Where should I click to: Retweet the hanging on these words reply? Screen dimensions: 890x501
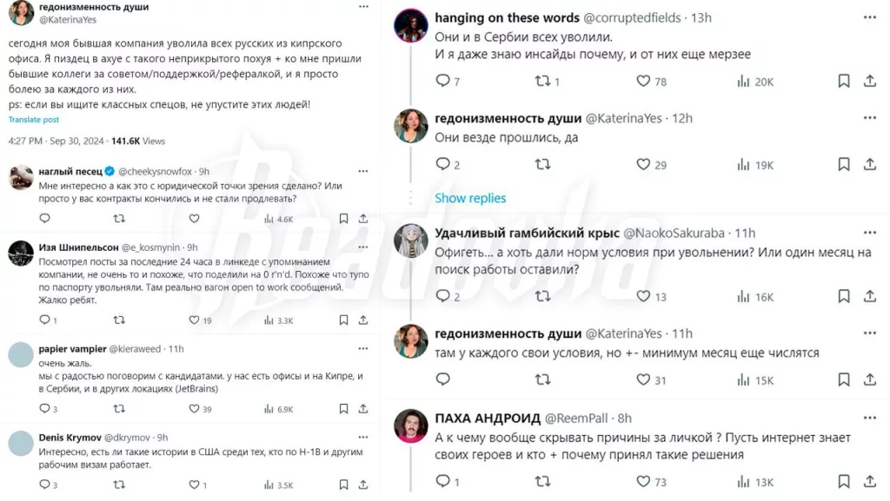click(x=542, y=82)
